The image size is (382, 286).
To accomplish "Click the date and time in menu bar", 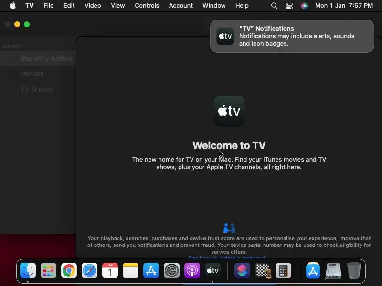I will [344, 5].
